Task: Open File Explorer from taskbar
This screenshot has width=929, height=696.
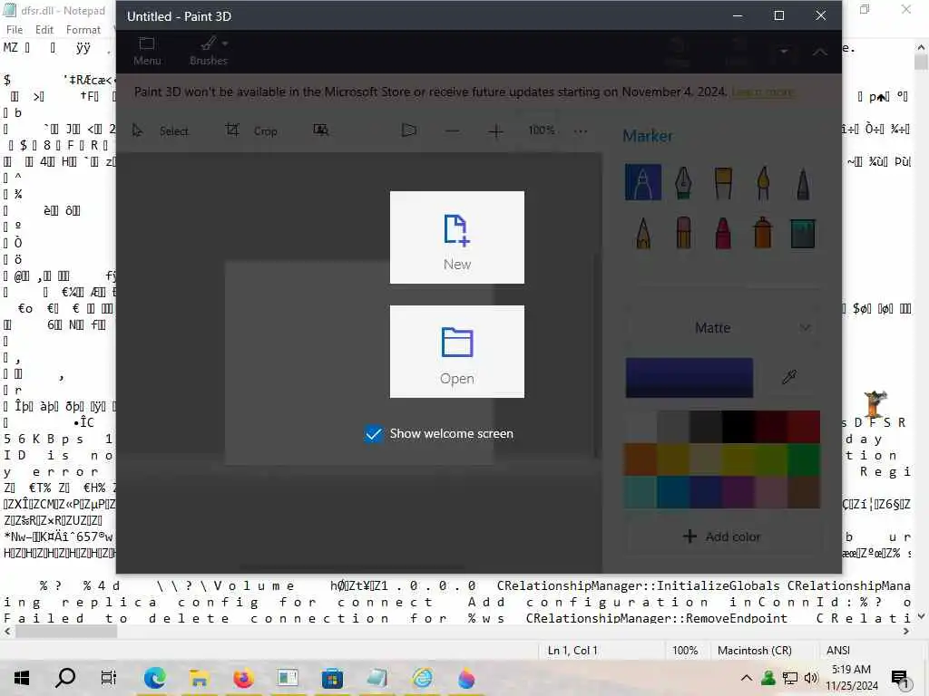Action: (x=199, y=678)
